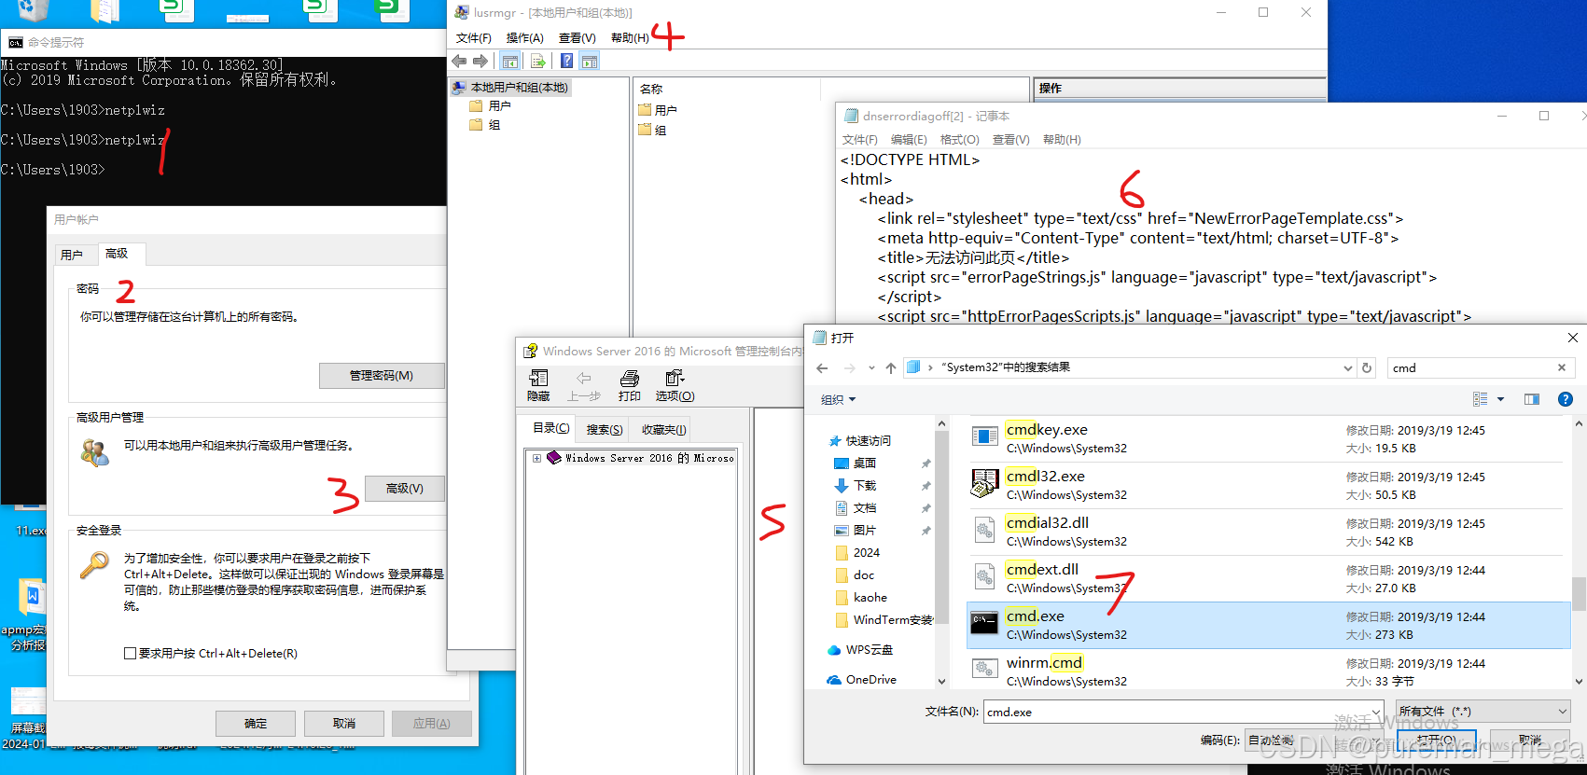Switch to 搜索(S) tab in help viewer
This screenshot has width=1587, height=775.
coord(605,430)
